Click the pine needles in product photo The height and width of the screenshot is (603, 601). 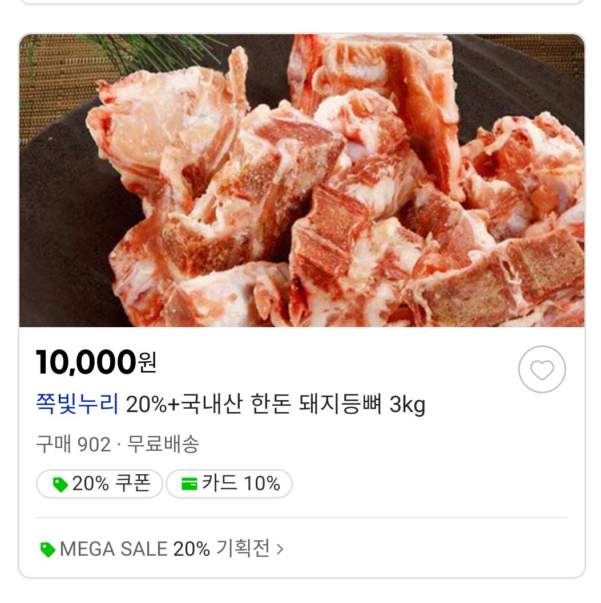coord(143,48)
